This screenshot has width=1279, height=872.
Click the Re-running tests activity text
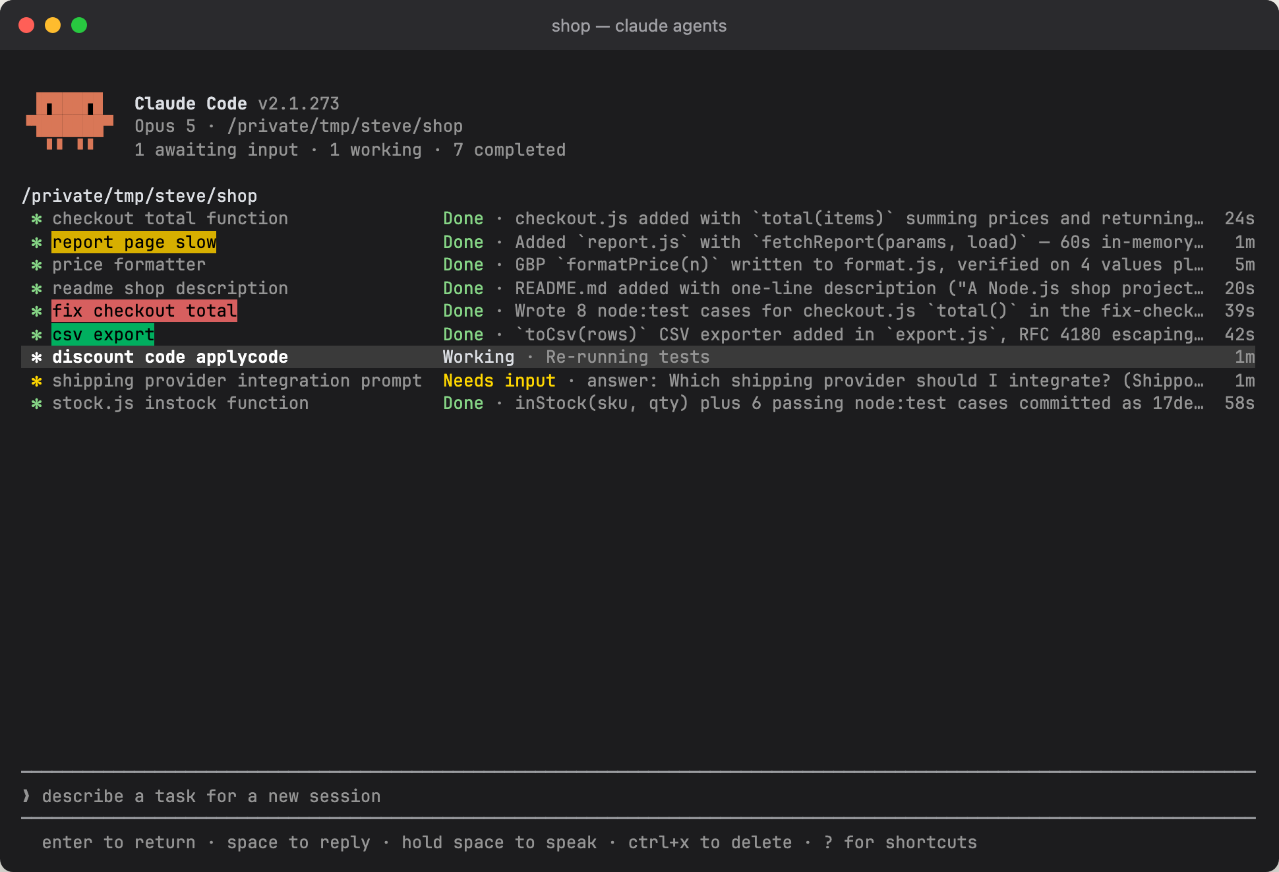click(628, 357)
